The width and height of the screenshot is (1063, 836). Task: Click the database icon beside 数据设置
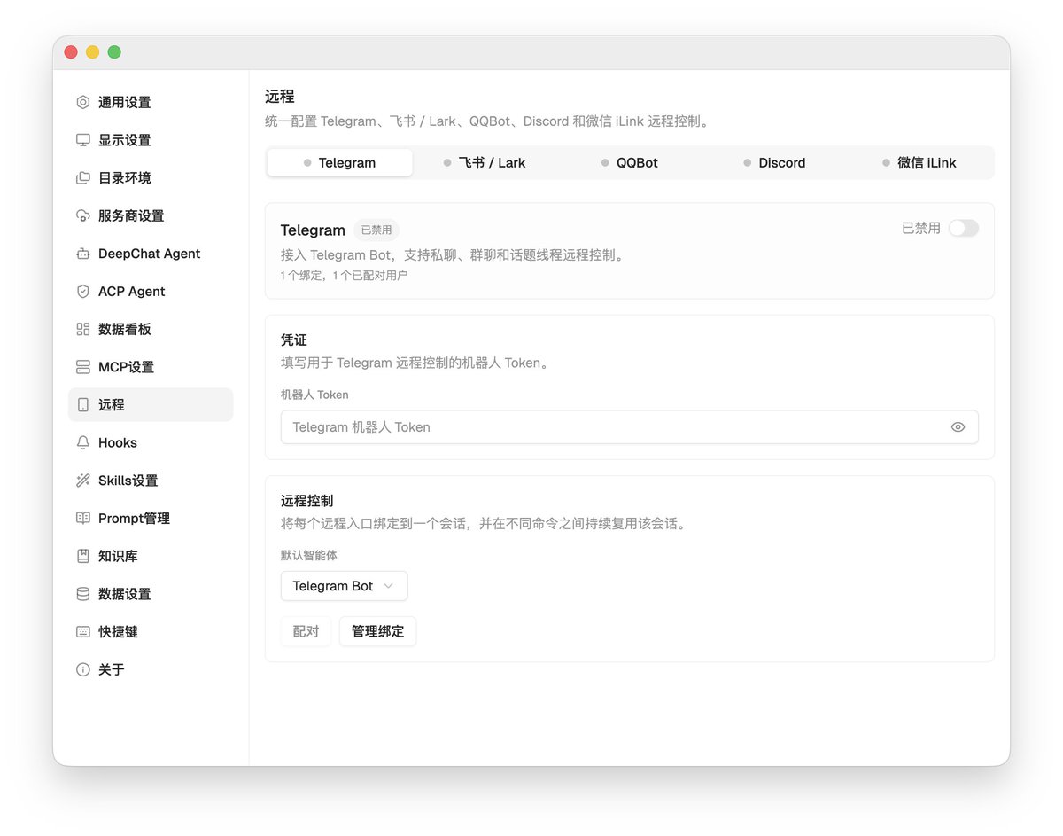click(x=83, y=594)
